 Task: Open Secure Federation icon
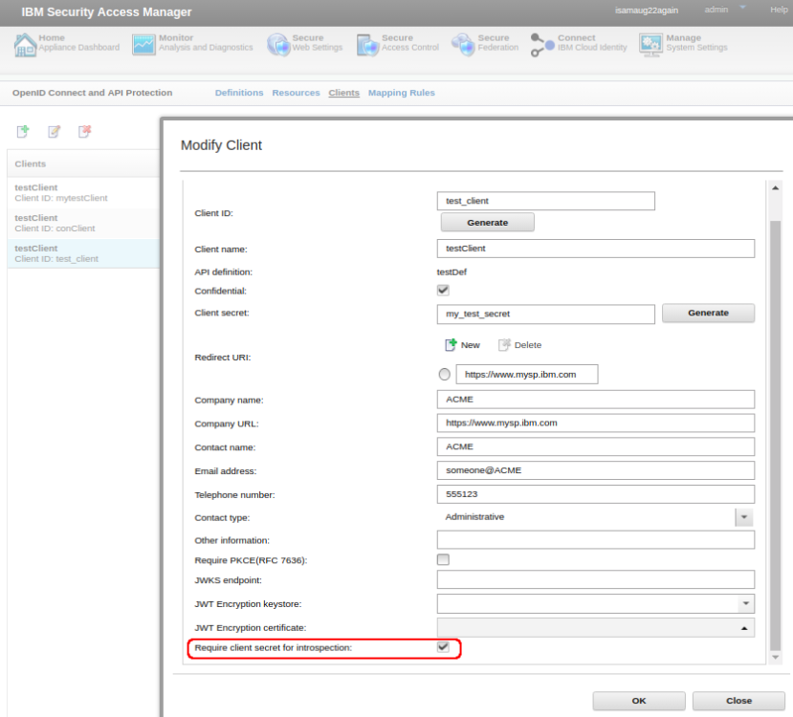[x=463, y=45]
